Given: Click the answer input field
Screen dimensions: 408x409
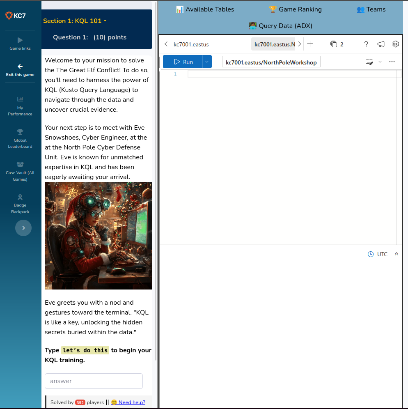Looking at the screenshot, I should click(x=94, y=381).
